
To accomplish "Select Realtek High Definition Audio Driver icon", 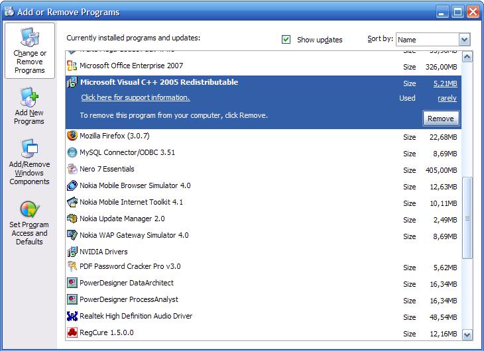I will (72, 316).
